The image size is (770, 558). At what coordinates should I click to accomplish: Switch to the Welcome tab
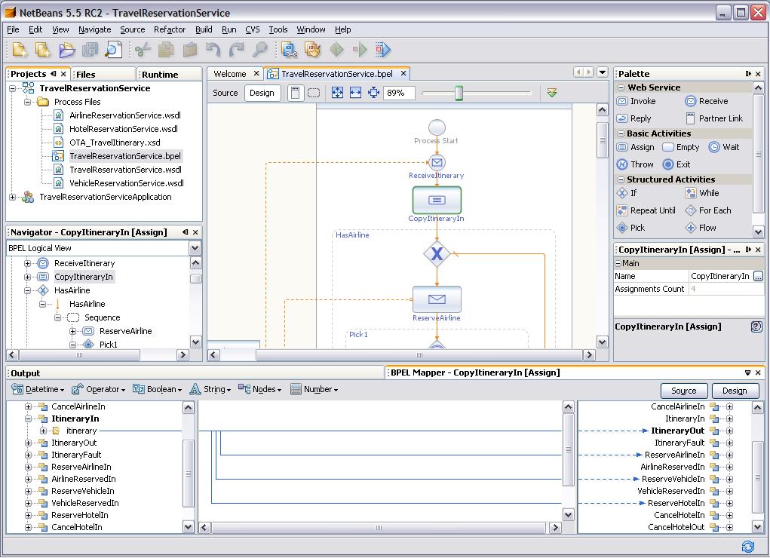pos(229,73)
